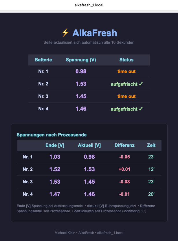178x241 pixels.
Task: Click the checkmark next to Nr. 2 aufgefrischt
Action: tap(141, 84)
